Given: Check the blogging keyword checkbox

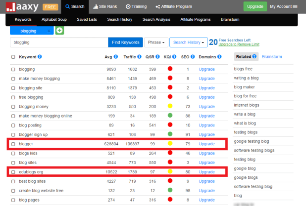Looking at the screenshot, I should click(x=13, y=69).
